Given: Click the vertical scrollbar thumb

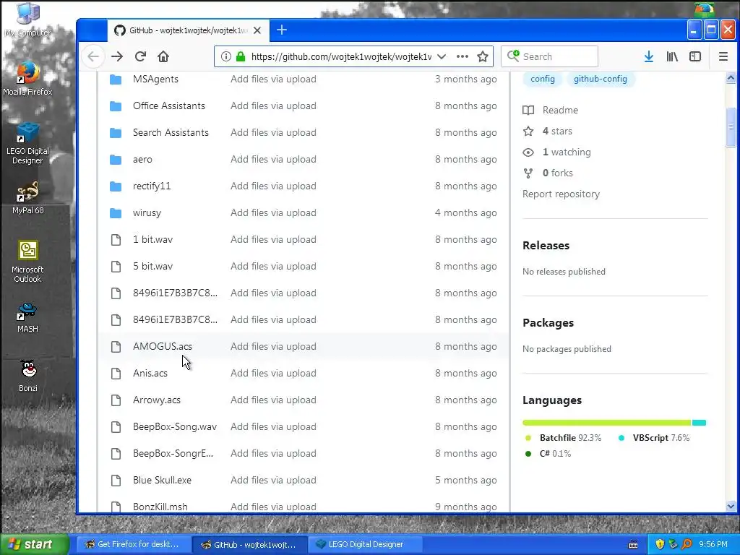Looking at the screenshot, I should (731, 127).
